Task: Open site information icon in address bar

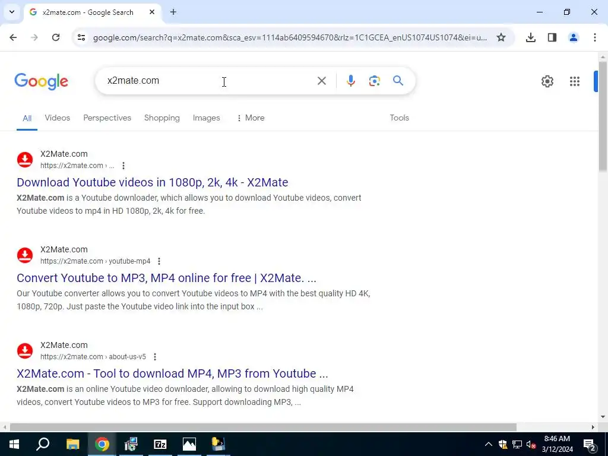Action: tap(81, 37)
